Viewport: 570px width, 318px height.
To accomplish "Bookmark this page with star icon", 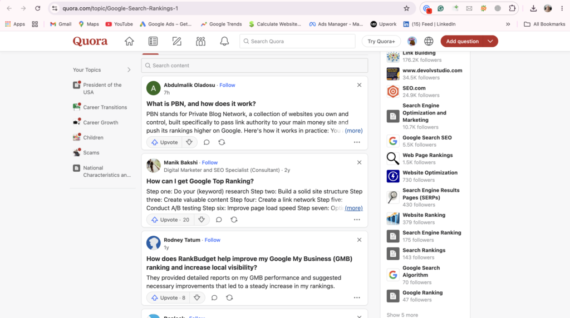I will (406, 8).
